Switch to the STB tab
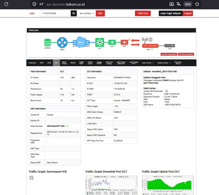The image size is (219, 195). [x=49, y=63]
